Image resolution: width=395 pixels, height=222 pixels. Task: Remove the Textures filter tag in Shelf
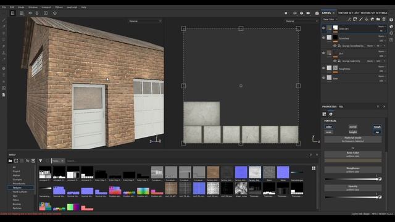point(62,161)
